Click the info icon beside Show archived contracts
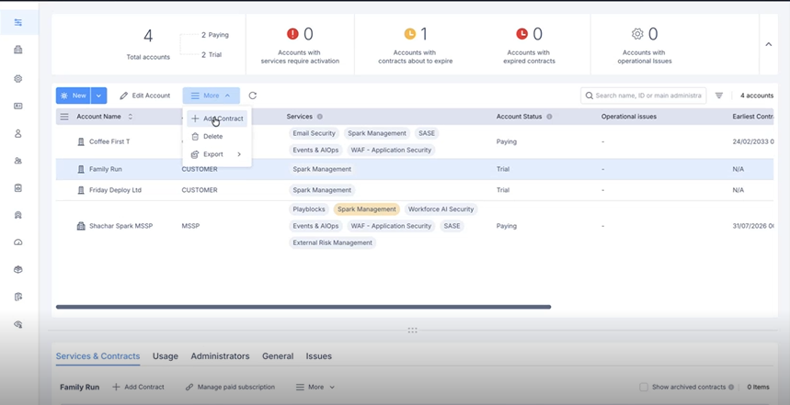The width and height of the screenshot is (790, 405). tap(731, 388)
